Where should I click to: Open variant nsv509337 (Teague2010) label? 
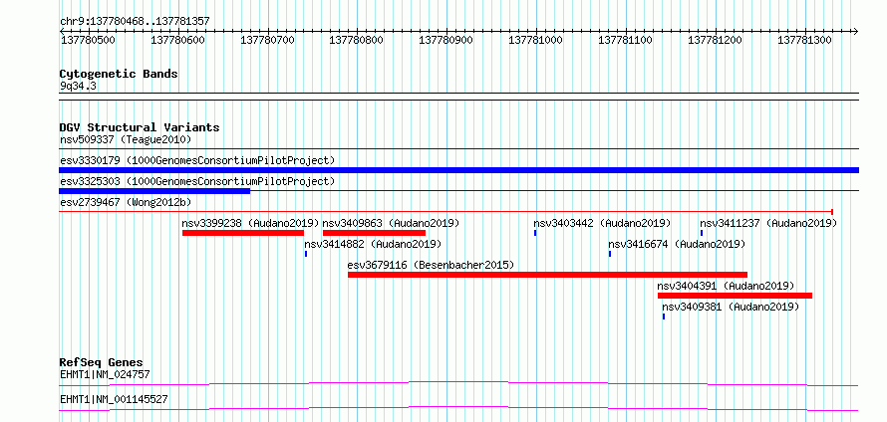click(126, 139)
